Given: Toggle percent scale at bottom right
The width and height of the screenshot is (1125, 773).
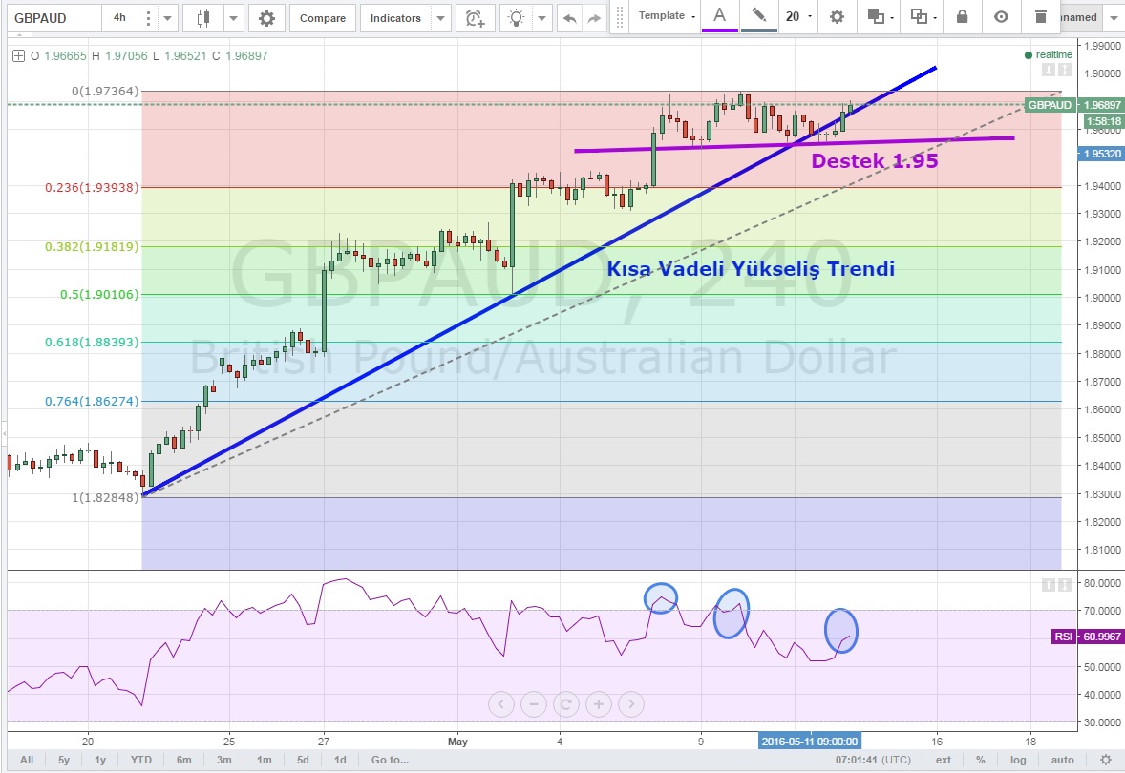Looking at the screenshot, I should coord(981,760).
